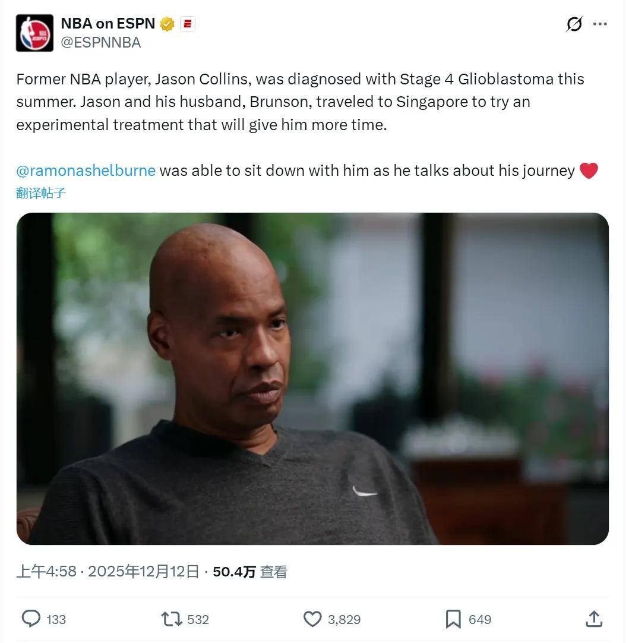Click the Grok slash-circle icon

coord(574,24)
